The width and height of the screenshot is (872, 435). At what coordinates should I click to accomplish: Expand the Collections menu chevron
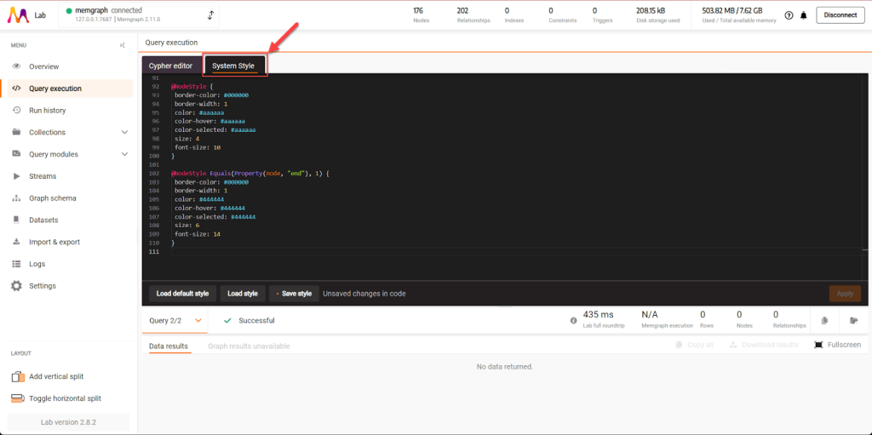click(x=124, y=133)
